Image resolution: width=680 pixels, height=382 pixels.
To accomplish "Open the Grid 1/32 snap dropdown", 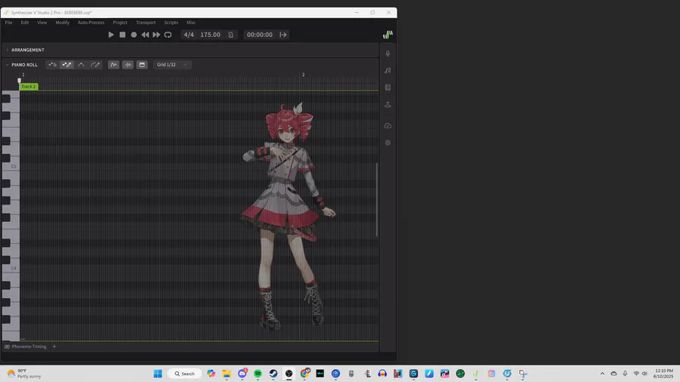I will coord(172,64).
